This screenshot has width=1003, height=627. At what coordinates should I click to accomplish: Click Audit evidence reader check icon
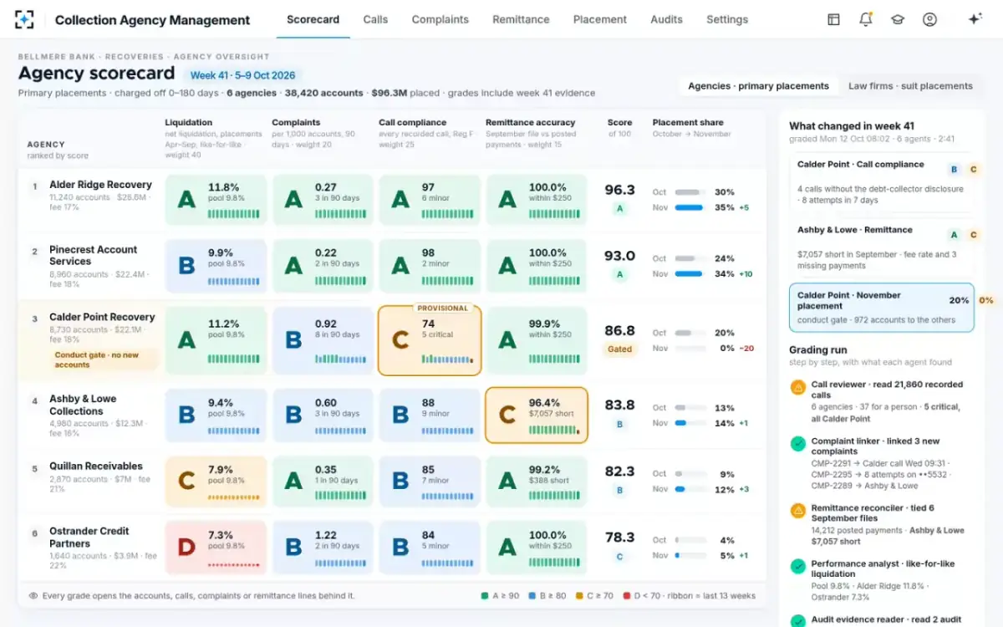[x=797, y=620]
